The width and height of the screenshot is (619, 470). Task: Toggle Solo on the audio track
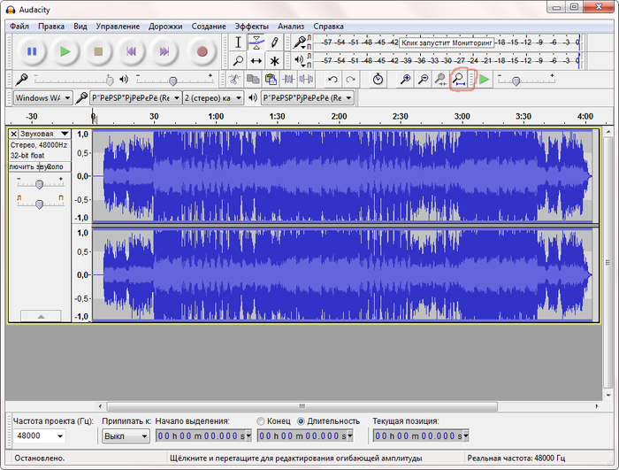point(56,166)
